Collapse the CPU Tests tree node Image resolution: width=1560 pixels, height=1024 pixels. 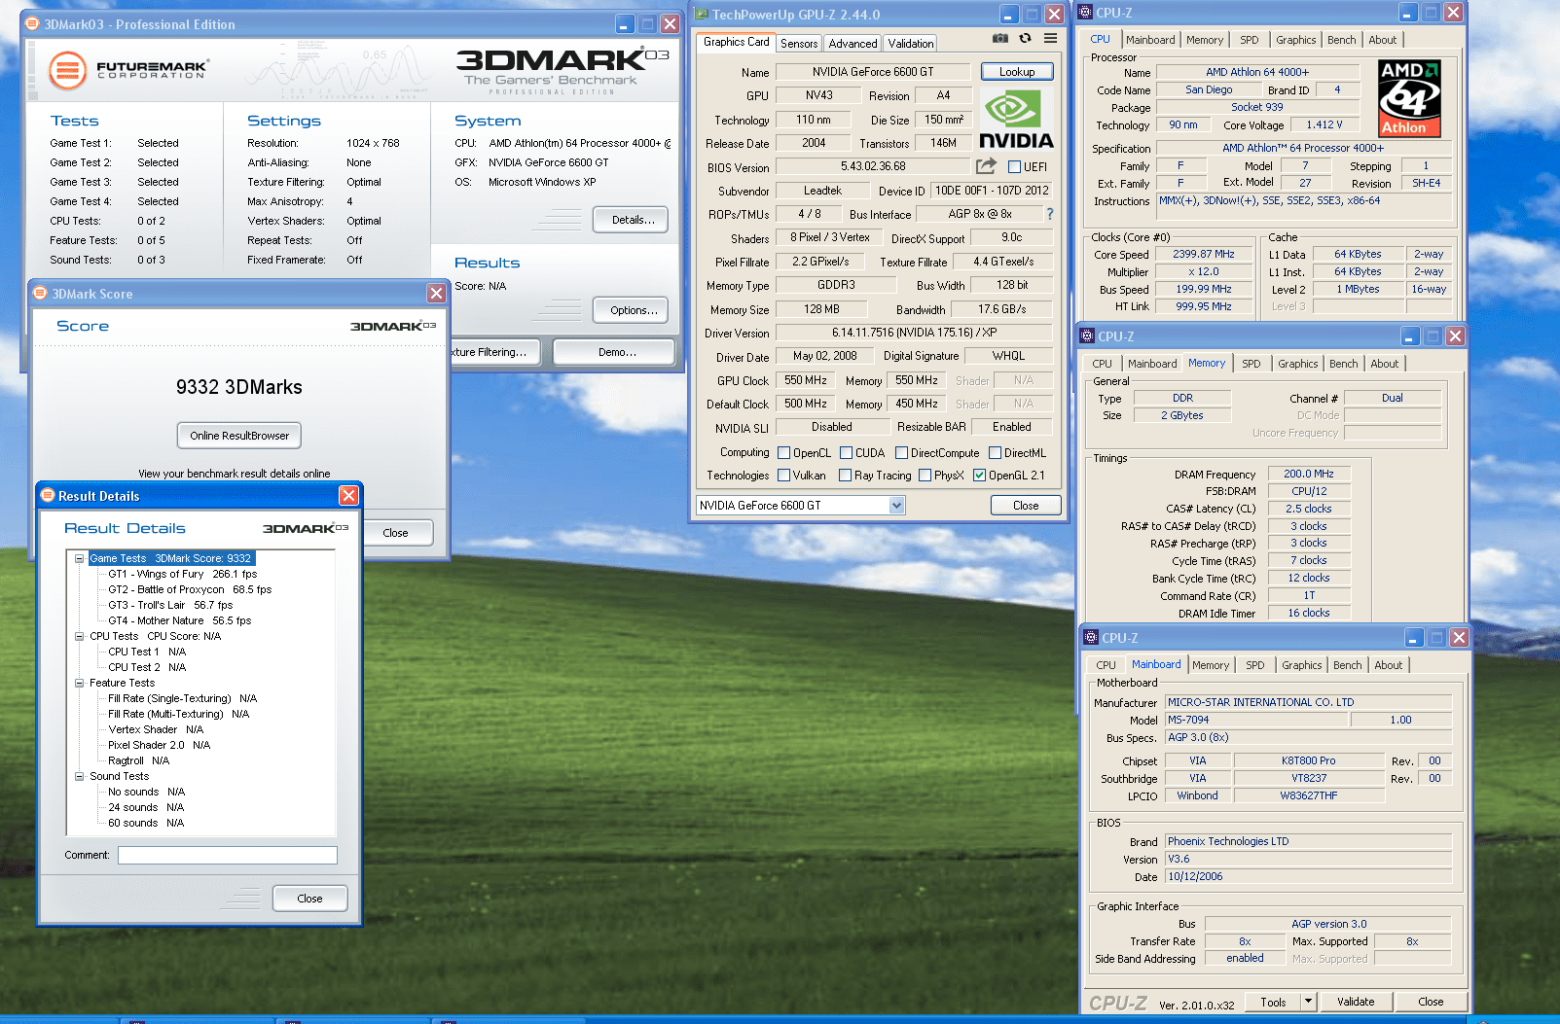pos(80,636)
